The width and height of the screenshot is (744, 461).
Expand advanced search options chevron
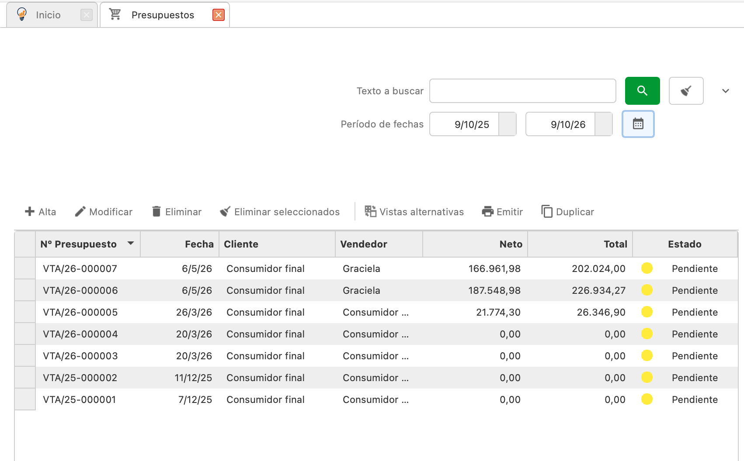[x=726, y=91]
